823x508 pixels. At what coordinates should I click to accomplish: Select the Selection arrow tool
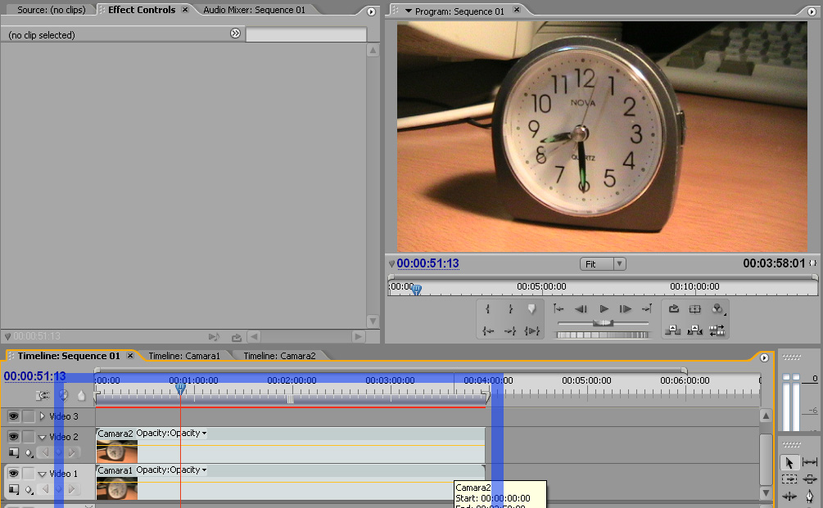point(789,462)
